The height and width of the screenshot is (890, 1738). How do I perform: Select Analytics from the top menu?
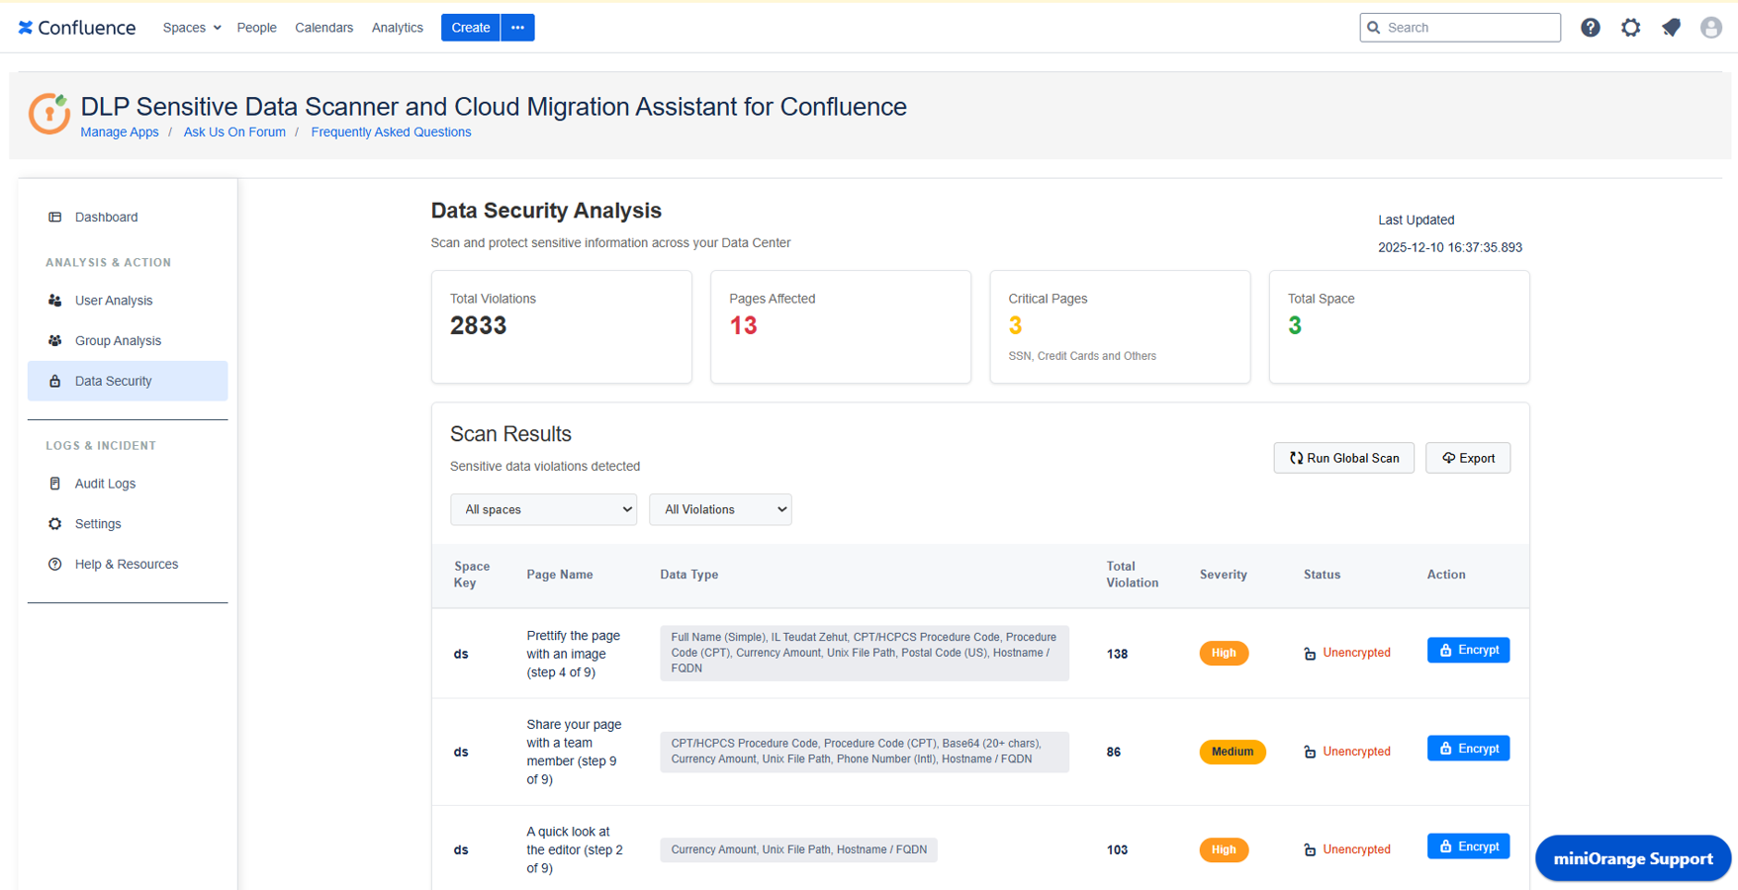(397, 27)
